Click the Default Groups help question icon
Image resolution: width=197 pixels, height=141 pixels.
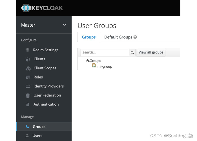point(135,37)
